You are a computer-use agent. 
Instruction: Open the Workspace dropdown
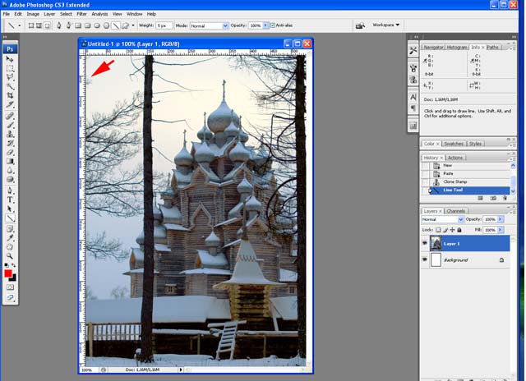pos(385,25)
